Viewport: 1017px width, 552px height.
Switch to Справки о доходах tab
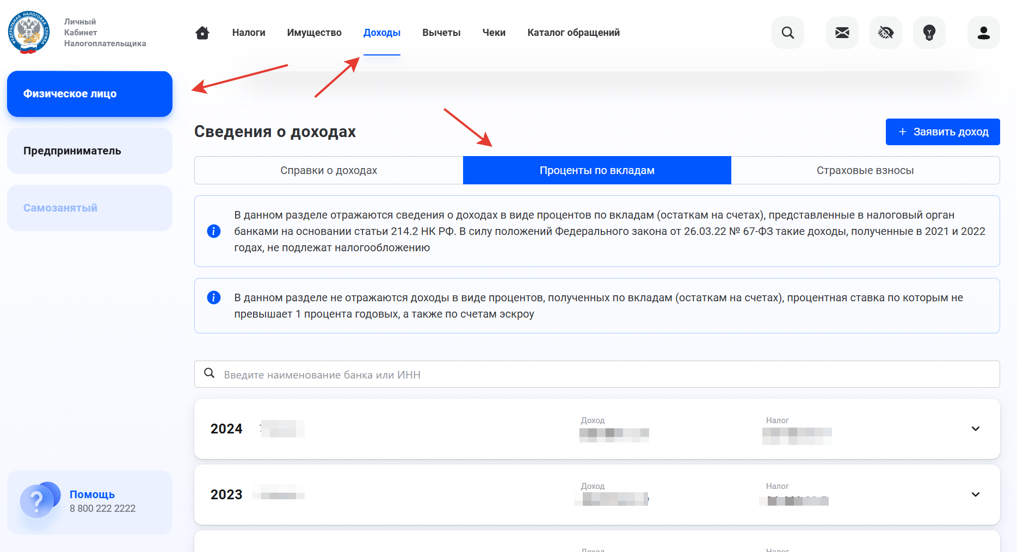pos(329,170)
